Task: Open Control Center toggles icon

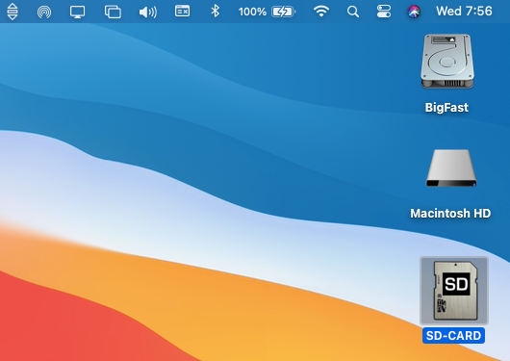Action: (x=384, y=12)
